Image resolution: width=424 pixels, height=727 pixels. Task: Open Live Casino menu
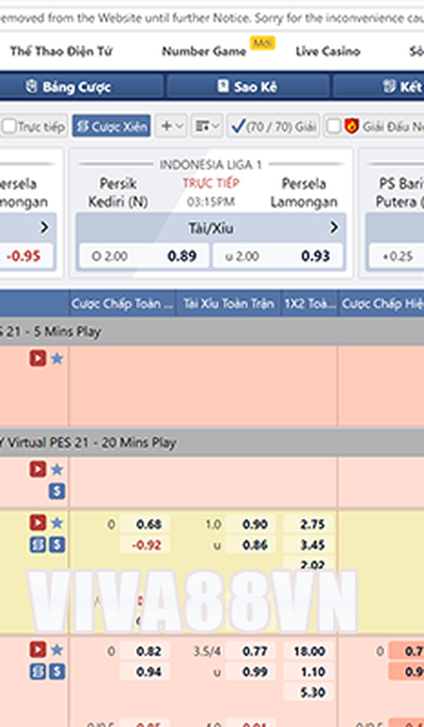click(328, 51)
